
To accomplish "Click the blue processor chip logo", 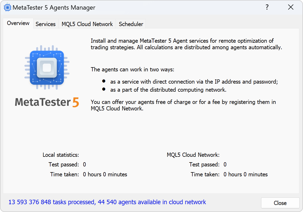I will (x=47, y=67).
